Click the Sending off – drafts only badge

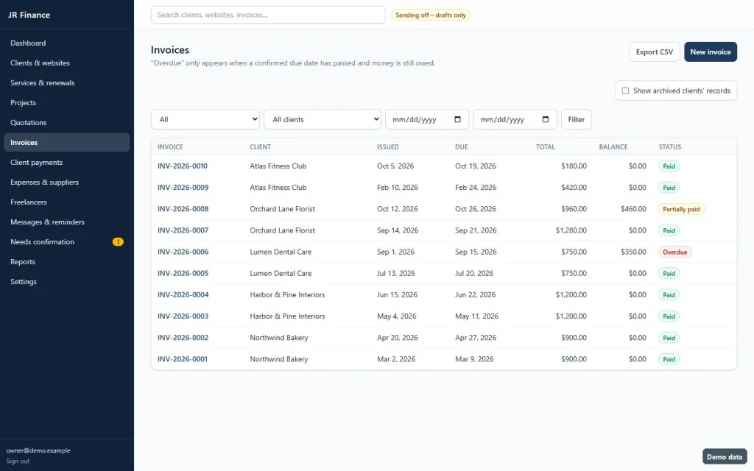coord(430,15)
